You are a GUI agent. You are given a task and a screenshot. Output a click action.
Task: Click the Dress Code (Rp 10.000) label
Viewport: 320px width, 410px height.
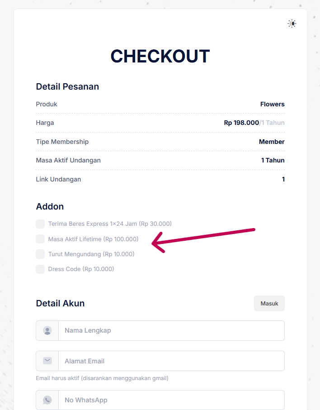click(x=81, y=269)
